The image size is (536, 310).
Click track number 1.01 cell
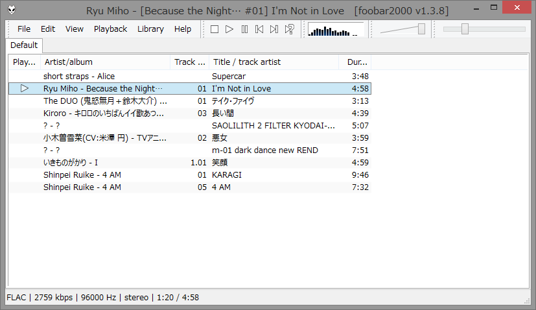click(198, 163)
